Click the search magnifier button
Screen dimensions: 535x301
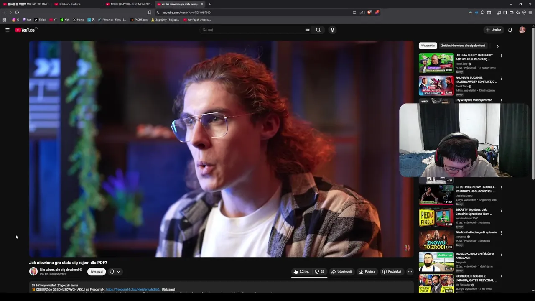click(x=318, y=30)
